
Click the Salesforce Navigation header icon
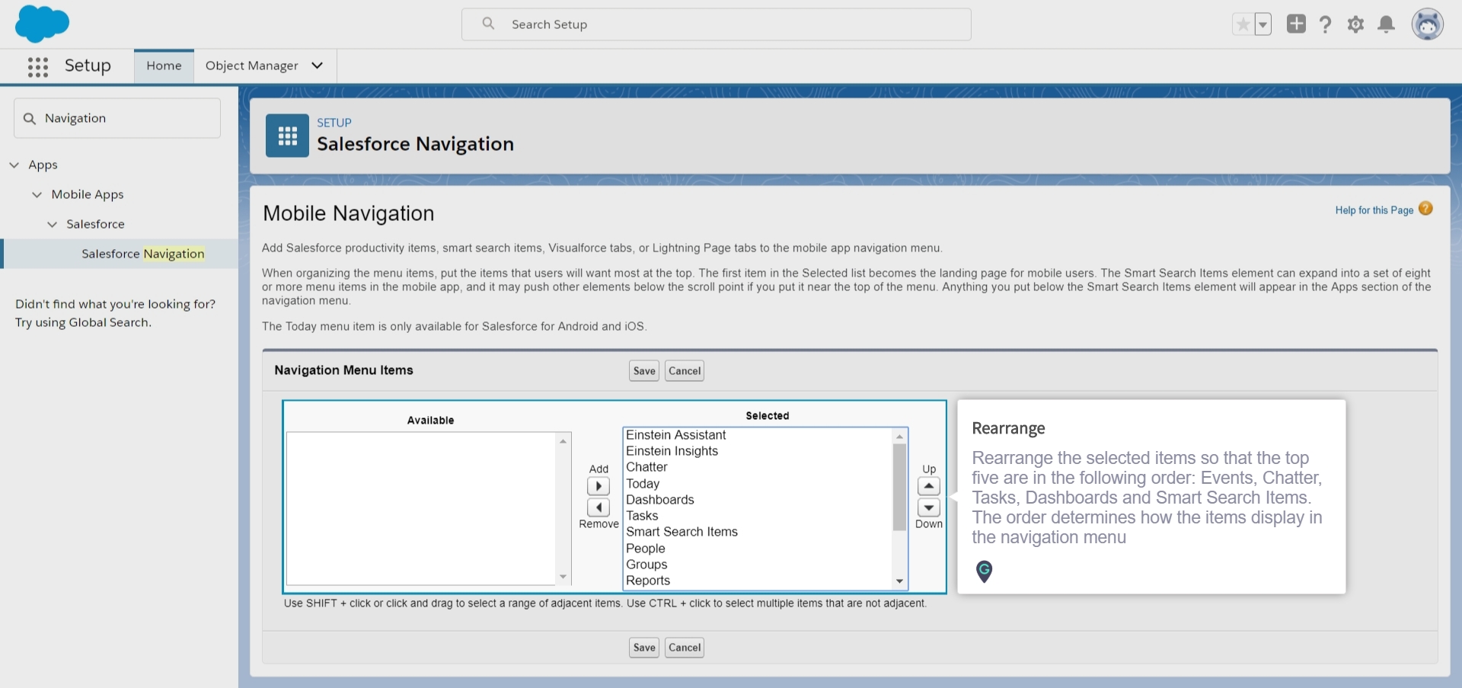pos(287,136)
